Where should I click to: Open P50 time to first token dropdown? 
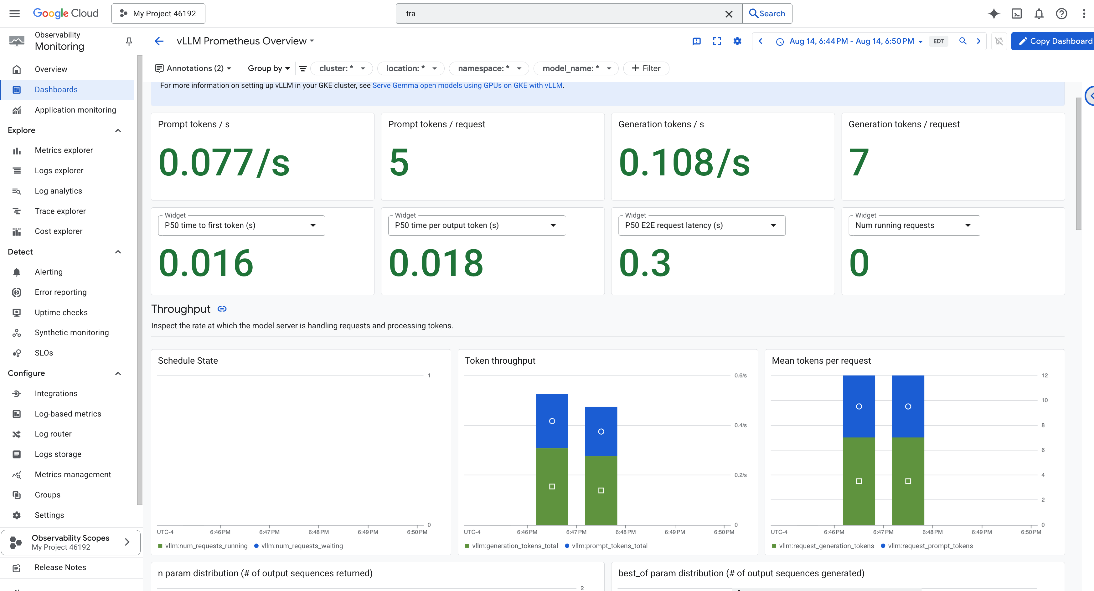pos(241,225)
